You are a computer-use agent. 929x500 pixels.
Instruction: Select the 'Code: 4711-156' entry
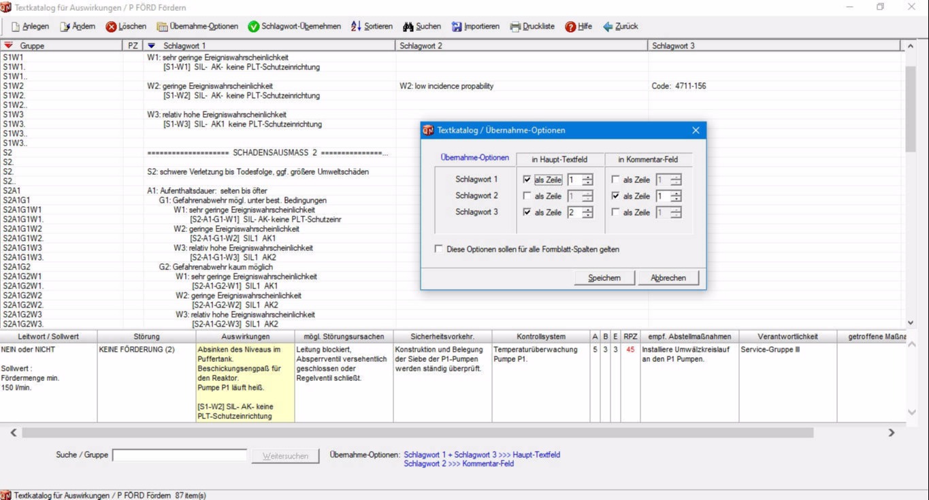pyautogui.click(x=679, y=86)
